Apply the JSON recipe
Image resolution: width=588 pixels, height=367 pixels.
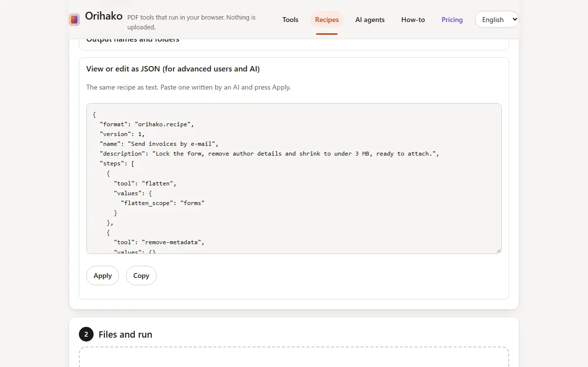[102, 275]
